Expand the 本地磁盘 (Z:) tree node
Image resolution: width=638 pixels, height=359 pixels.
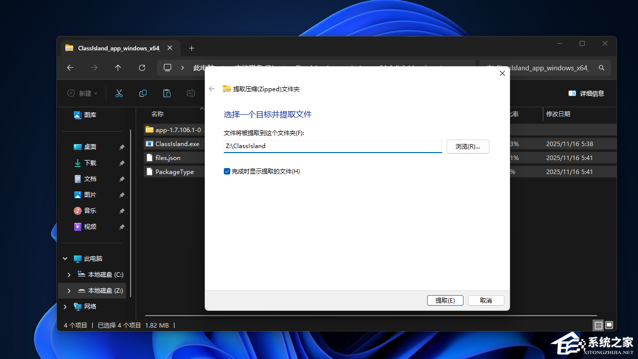pyautogui.click(x=69, y=291)
